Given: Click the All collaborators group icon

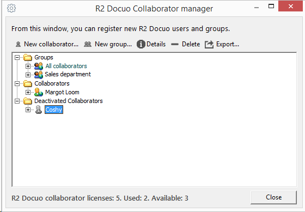Looking at the screenshot, I should click(39, 66).
